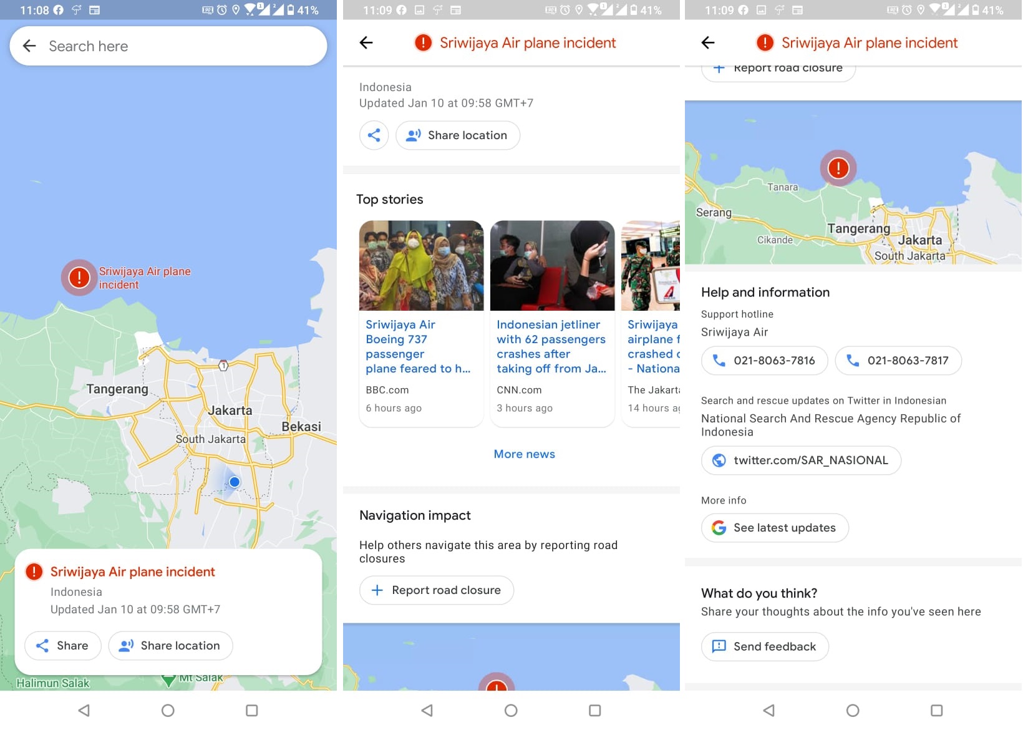This screenshot has width=1023, height=730.
Task: Tap the Cikande label on right map
Action: (775, 240)
